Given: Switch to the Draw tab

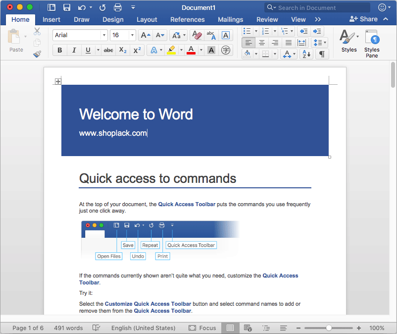Looking at the screenshot, I should [x=82, y=19].
